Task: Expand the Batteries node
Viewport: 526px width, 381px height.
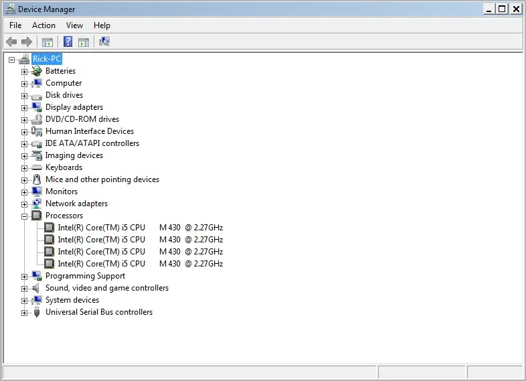Action: tap(24, 72)
